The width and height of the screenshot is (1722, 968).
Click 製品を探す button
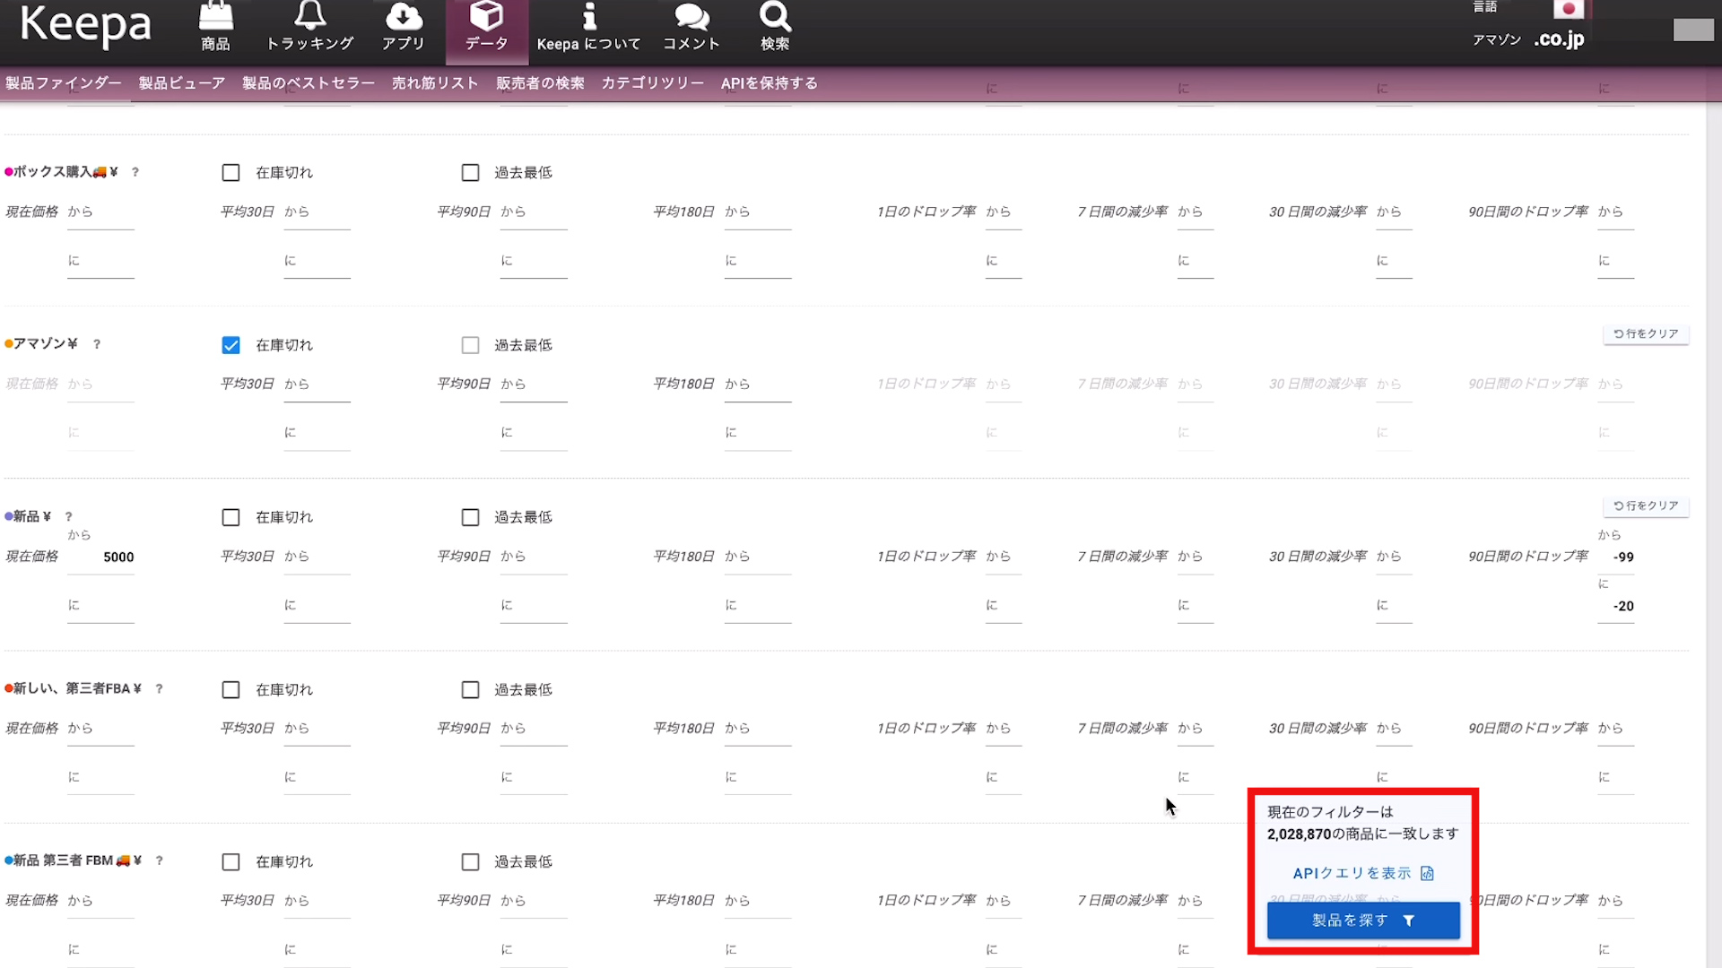coord(1362,920)
